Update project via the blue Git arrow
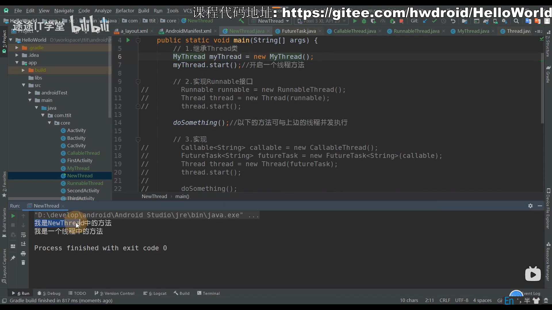Image resolution: width=552 pixels, height=310 pixels. point(425,21)
